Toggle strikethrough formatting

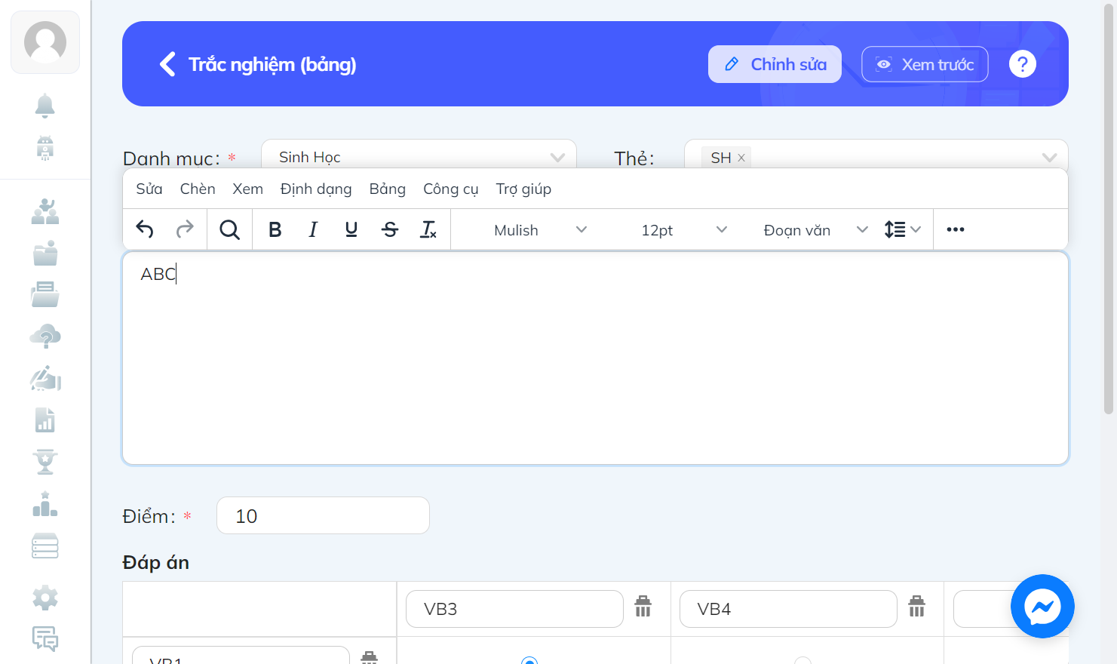(x=390, y=229)
